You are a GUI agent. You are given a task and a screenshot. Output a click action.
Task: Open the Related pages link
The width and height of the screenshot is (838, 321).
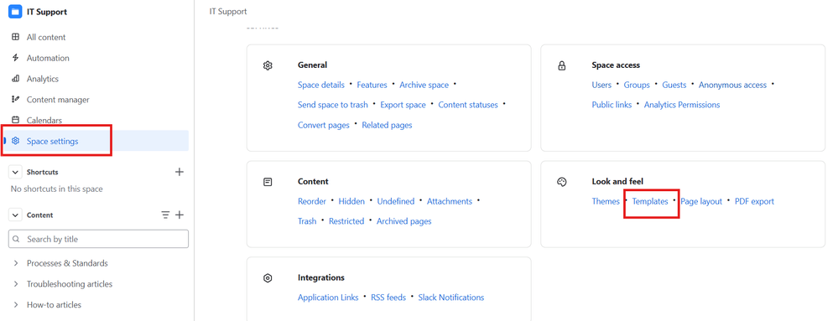point(387,125)
